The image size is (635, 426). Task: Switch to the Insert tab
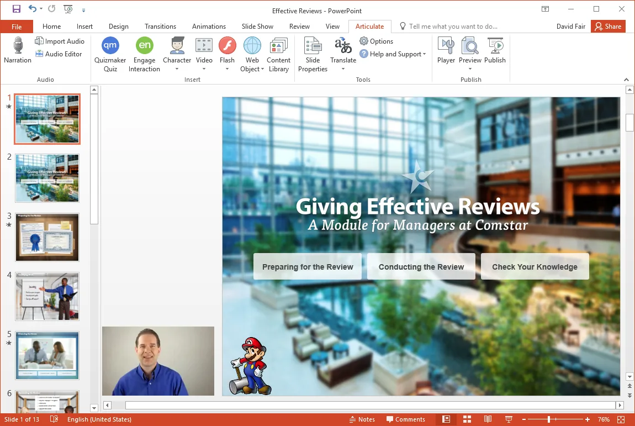84,27
